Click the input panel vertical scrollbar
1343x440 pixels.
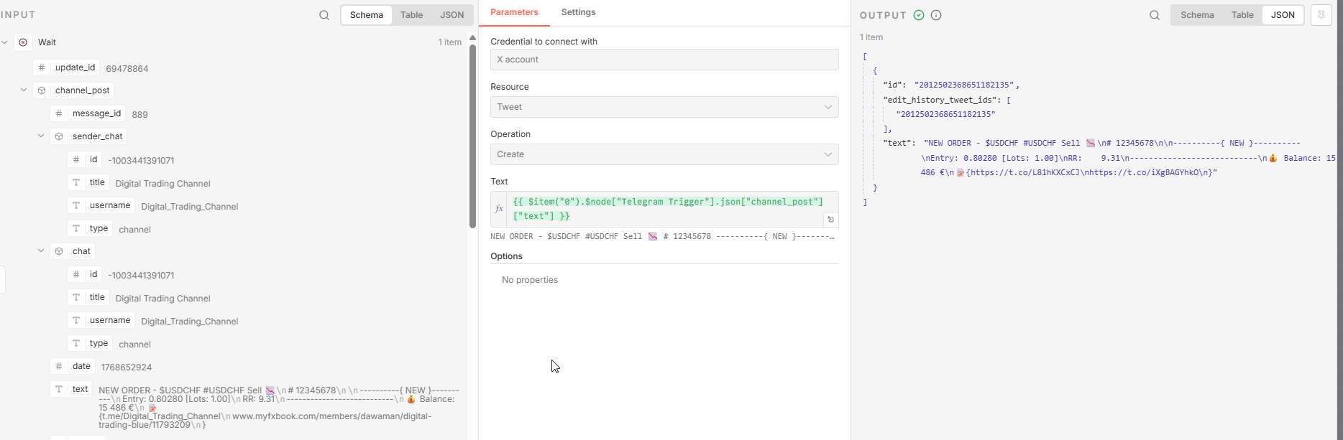[472, 136]
